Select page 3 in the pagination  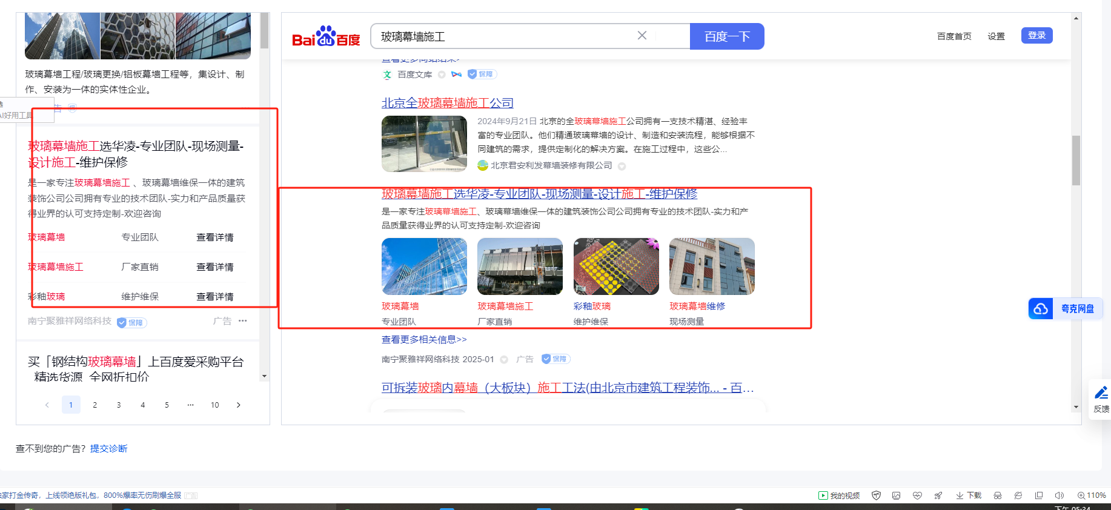pyautogui.click(x=119, y=405)
